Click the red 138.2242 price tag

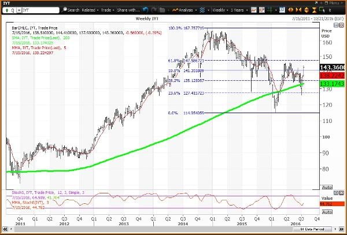332,76
